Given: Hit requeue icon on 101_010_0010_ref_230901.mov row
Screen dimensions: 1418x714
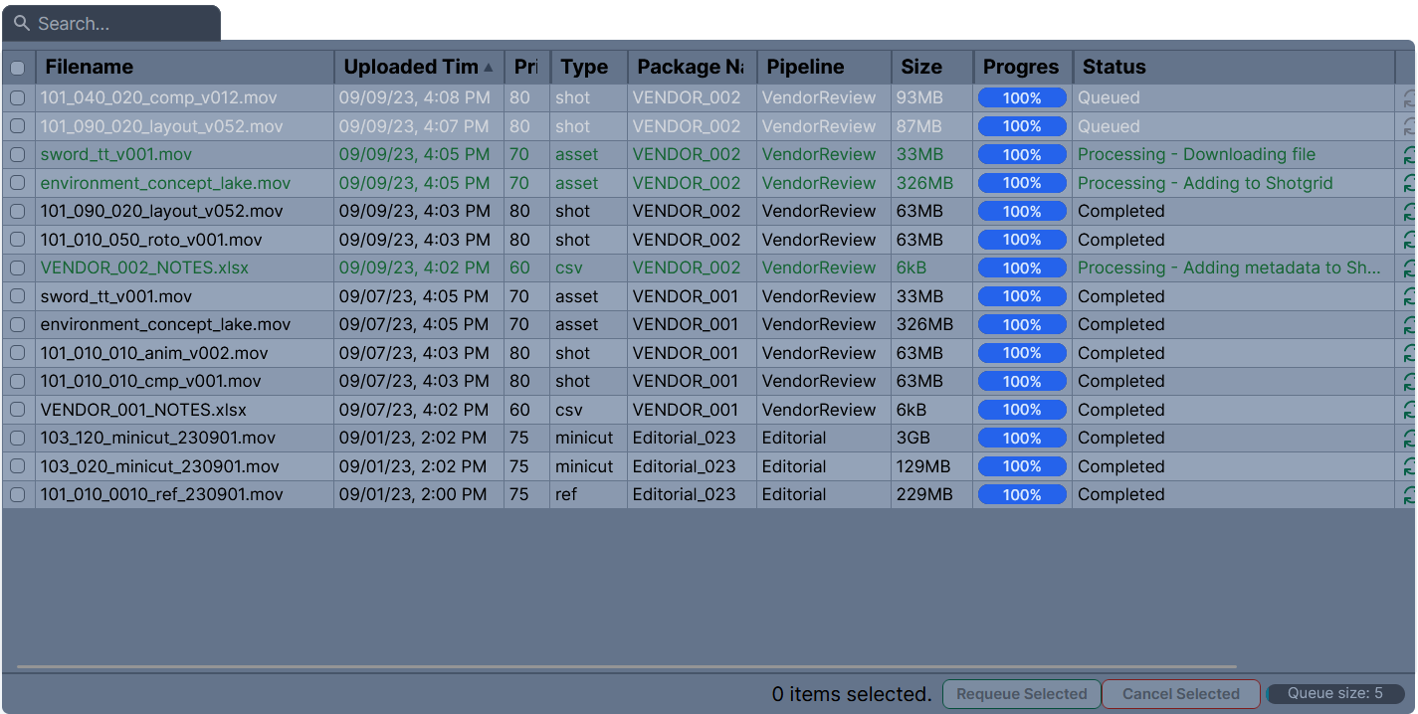Looking at the screenshot, I should (1408, 495).
